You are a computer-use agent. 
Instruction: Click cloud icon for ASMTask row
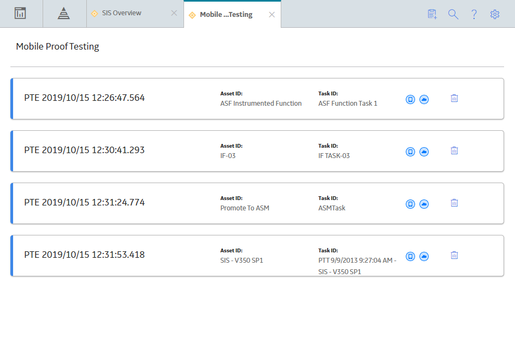(424, 204)
